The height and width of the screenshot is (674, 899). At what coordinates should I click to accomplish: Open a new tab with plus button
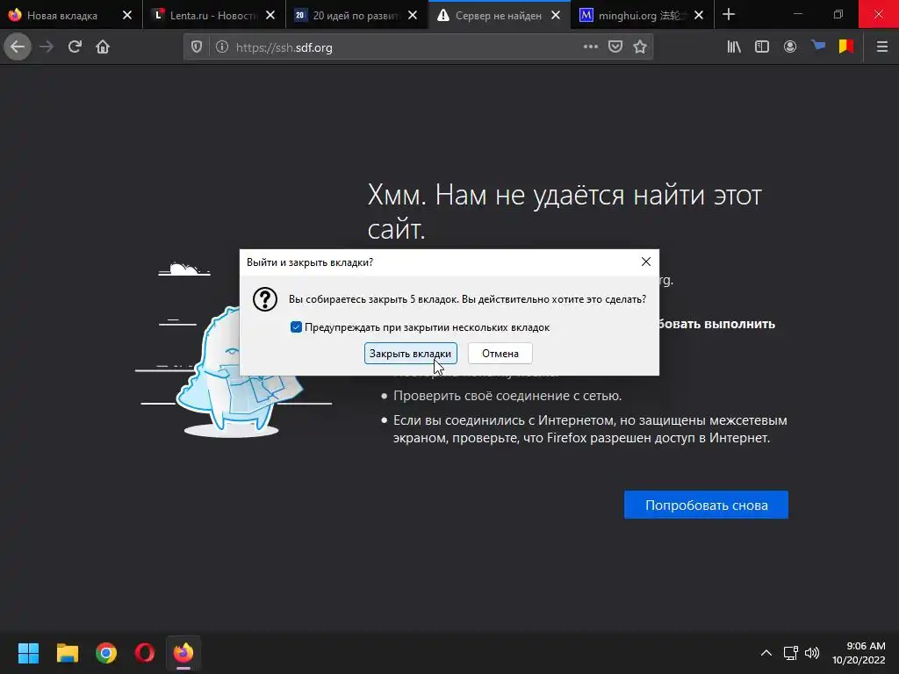pos(729,15)
